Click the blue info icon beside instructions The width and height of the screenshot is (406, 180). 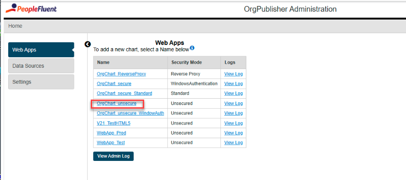192,48
